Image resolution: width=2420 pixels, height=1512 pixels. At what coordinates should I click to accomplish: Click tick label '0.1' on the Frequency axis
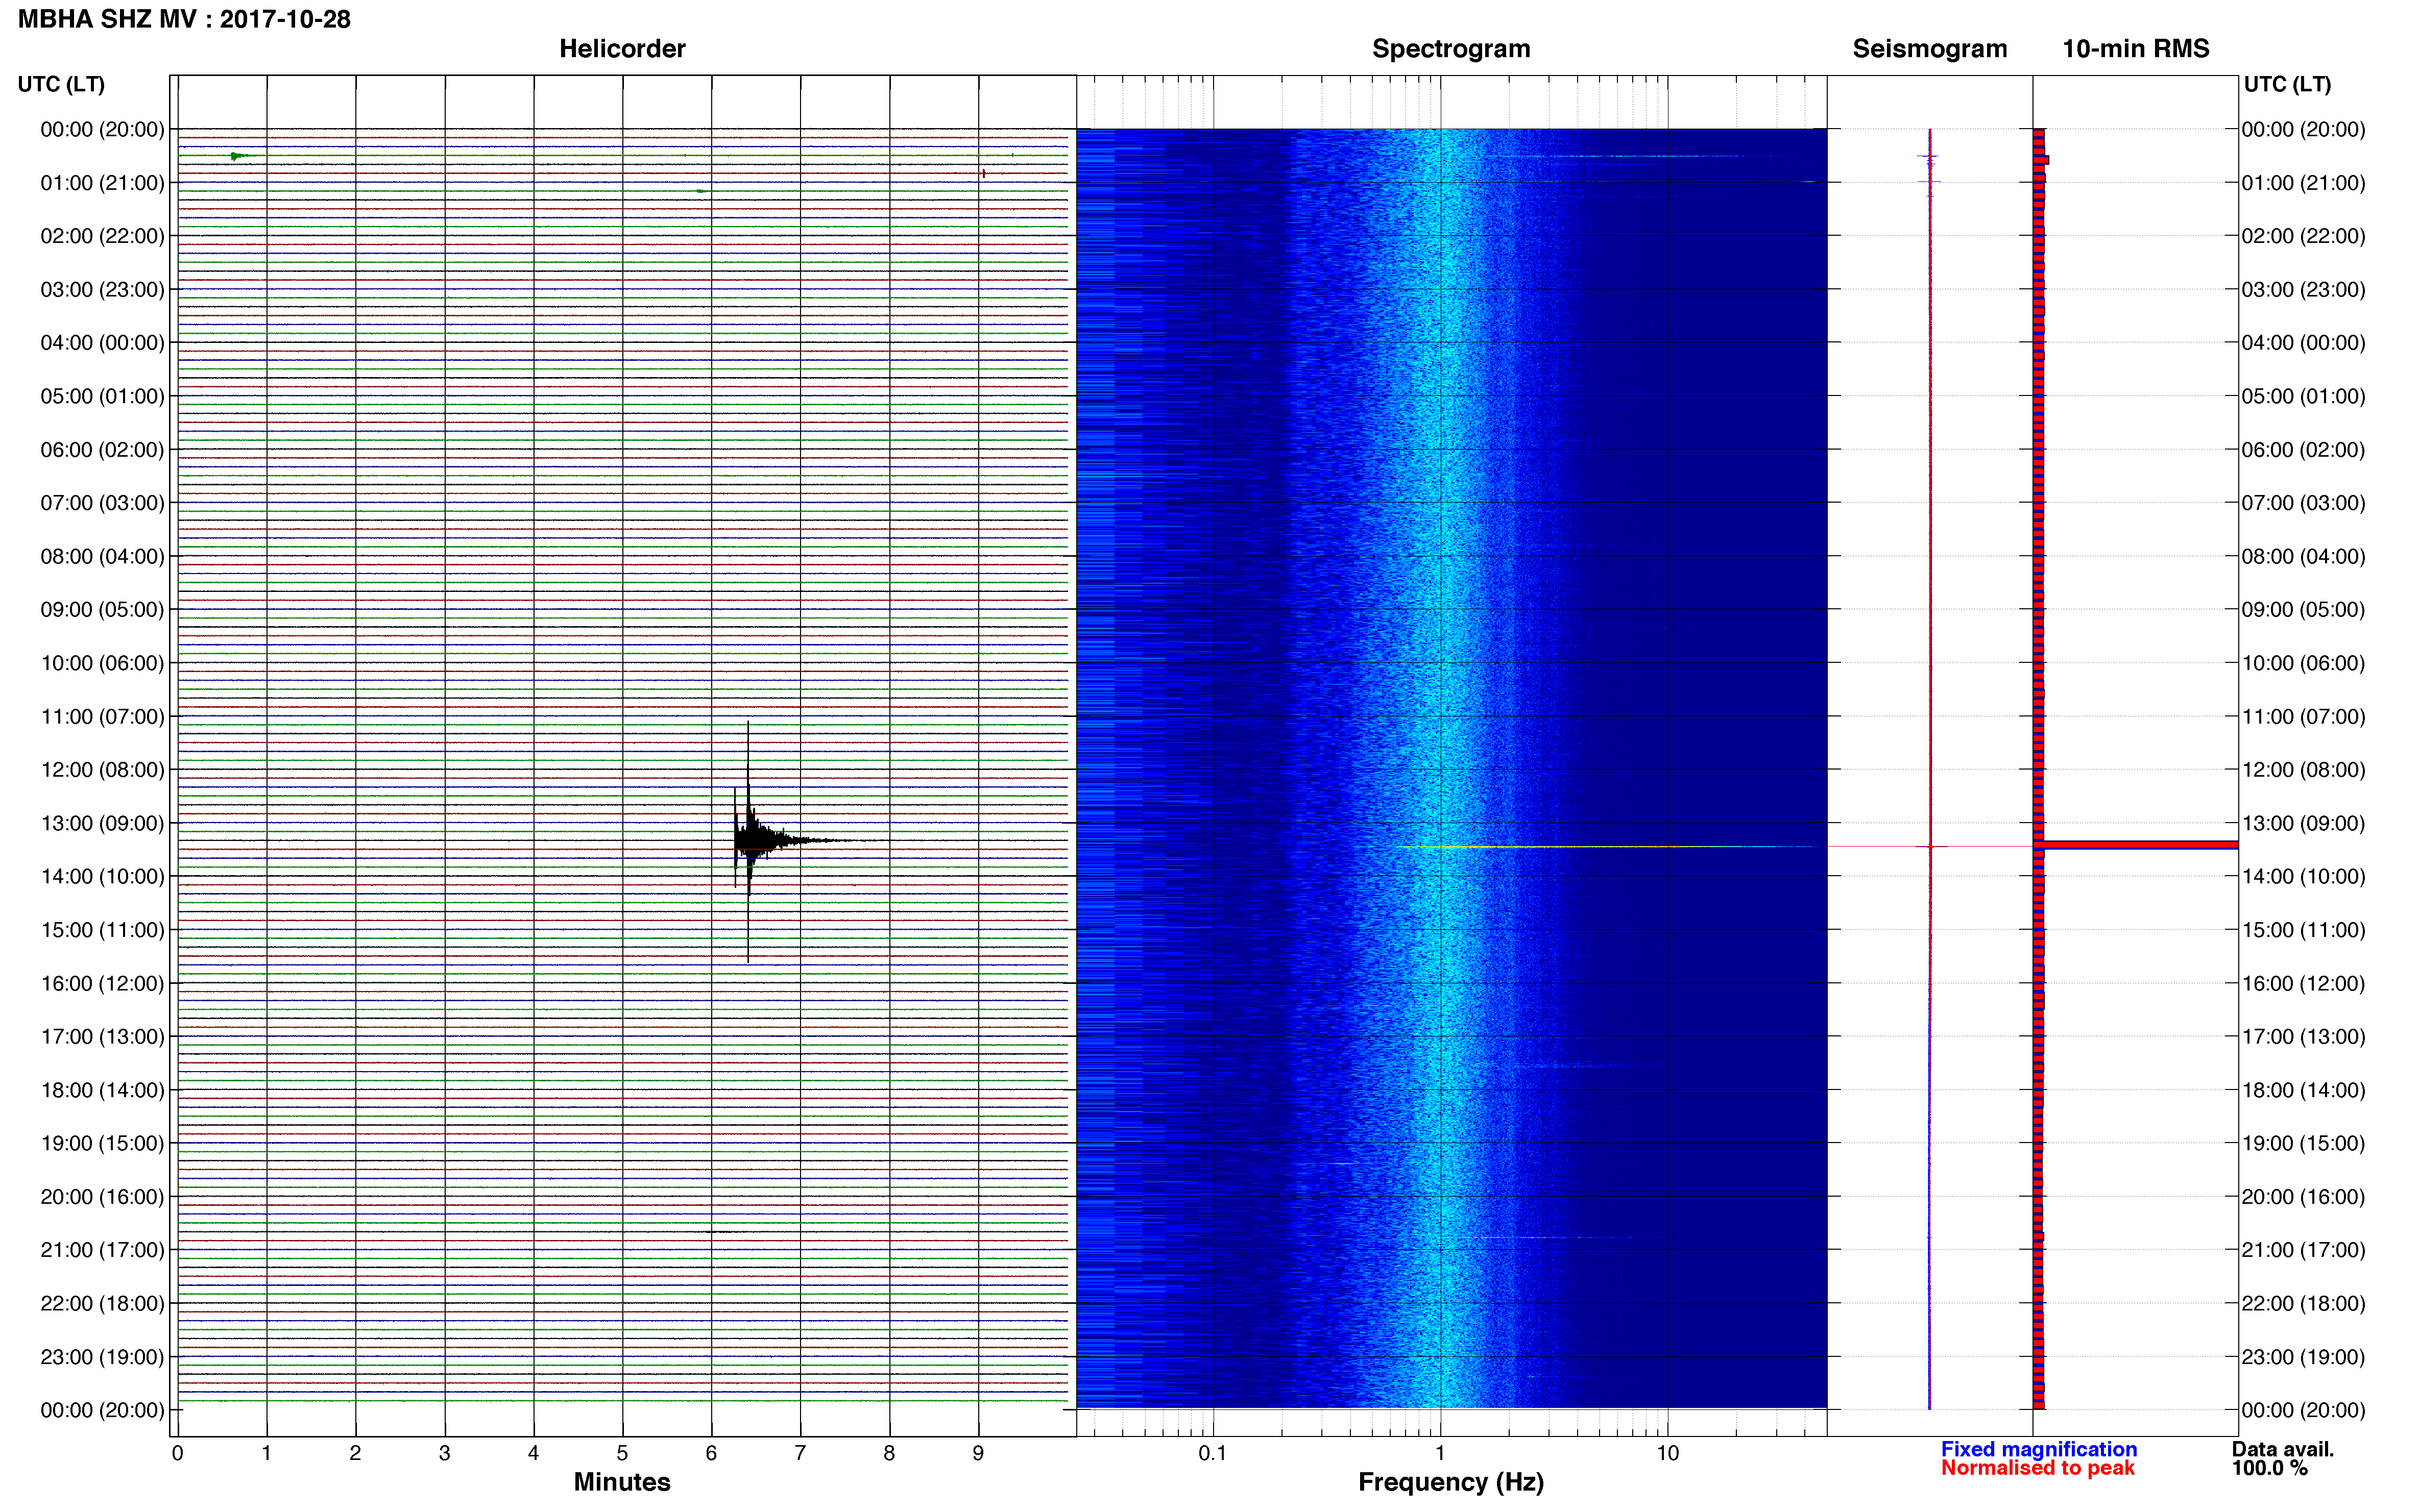tap(1213, 1453)
